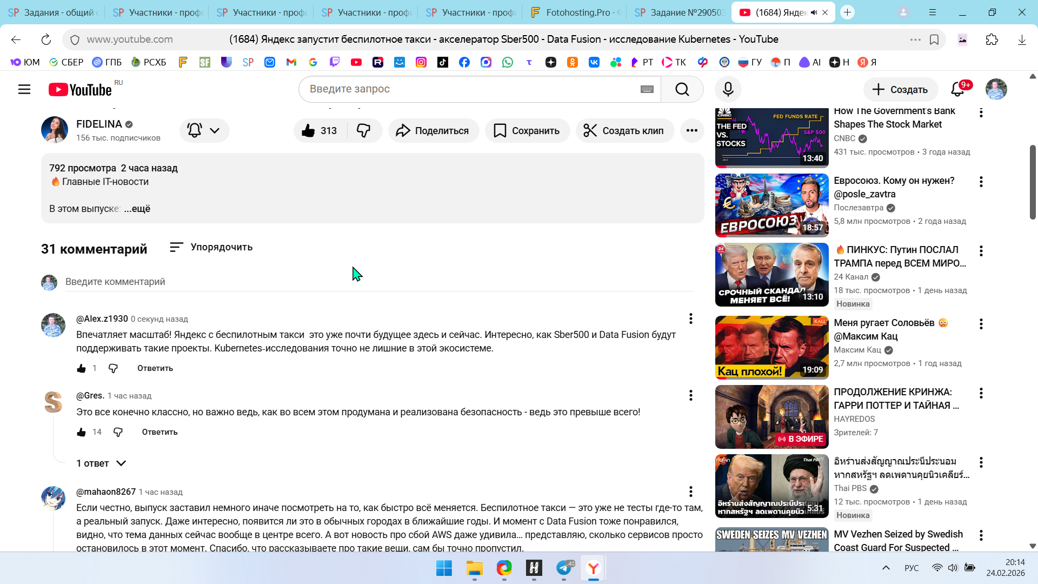
Task: Switch to the Fotohosting.Pro tab
Action: [x=575, y=12]
